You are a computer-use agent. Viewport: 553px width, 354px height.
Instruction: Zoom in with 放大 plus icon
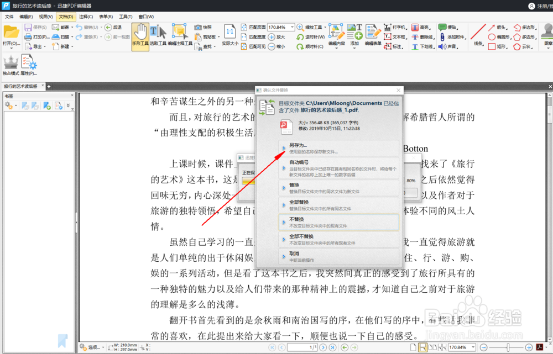click(x=276, y=37)
